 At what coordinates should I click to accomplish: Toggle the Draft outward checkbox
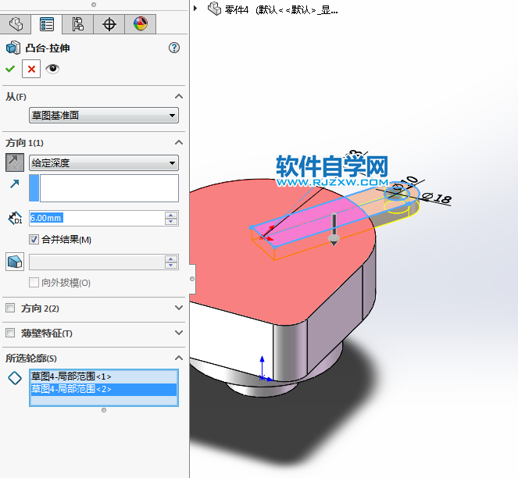(34, 283)
